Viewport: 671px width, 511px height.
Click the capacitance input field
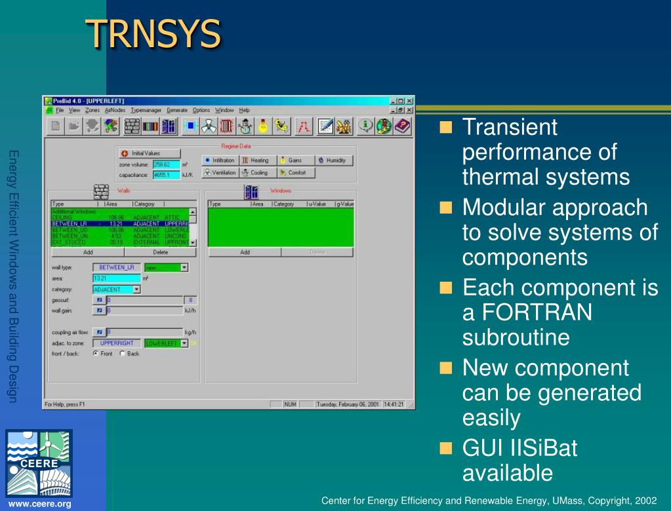click(167, 175)
